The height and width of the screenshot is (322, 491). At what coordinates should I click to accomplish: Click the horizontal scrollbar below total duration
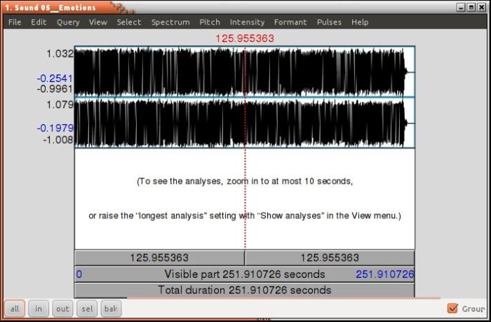point(283,298)
